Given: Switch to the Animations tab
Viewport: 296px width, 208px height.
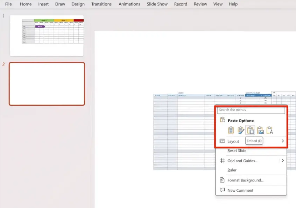Looking at the screenshot, I should click(x=129, y=4).
